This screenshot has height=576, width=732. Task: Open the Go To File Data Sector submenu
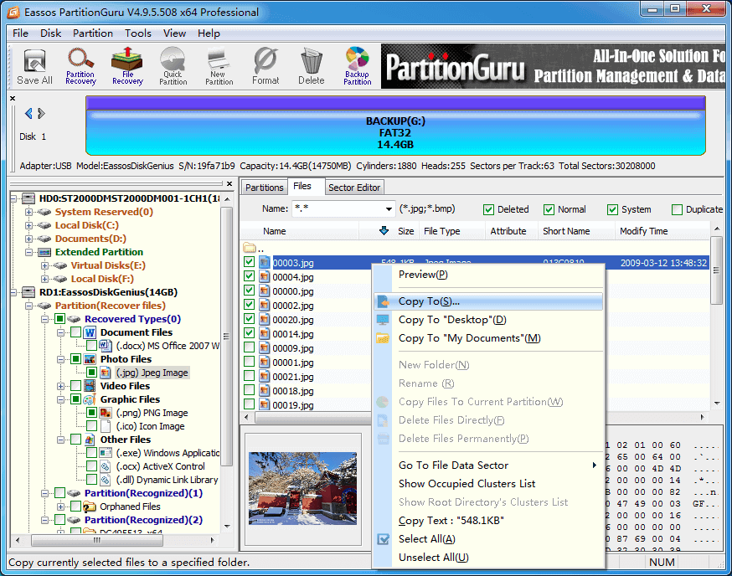[488, 465]
